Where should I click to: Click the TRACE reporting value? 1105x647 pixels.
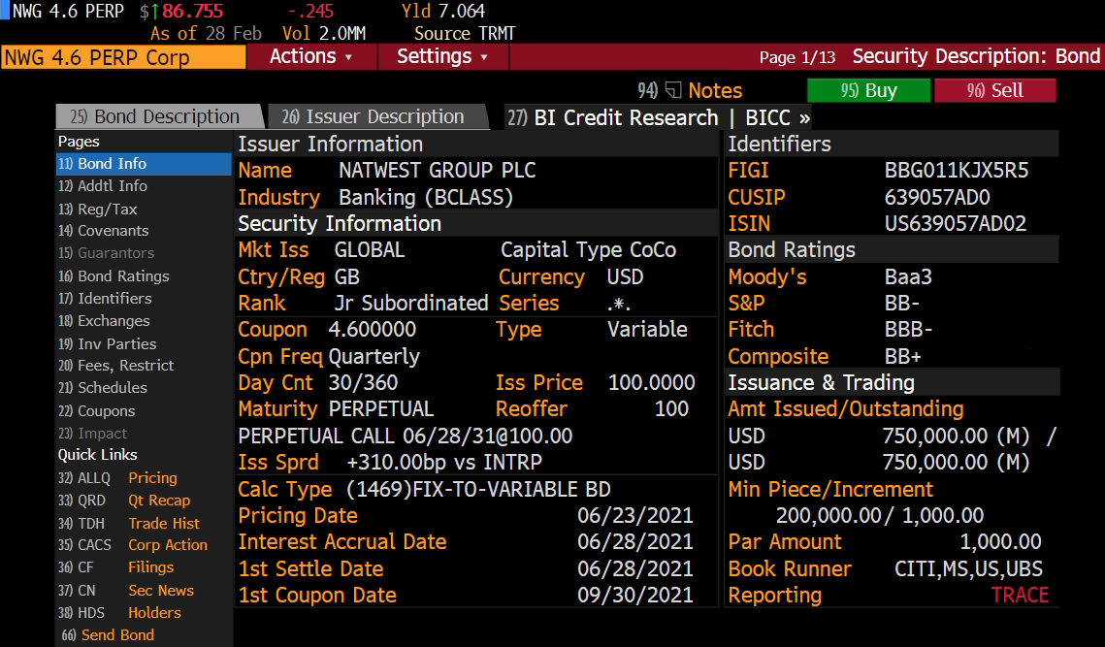(1020, 596)
